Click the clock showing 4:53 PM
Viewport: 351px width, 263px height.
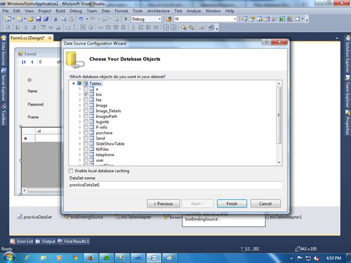click(334, 258)
